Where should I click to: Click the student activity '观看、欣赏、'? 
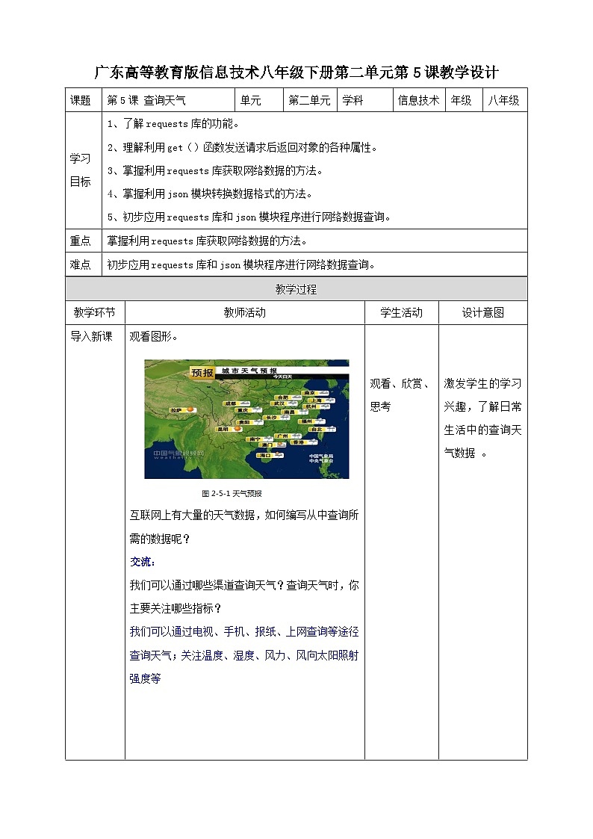tap(400, 384)
